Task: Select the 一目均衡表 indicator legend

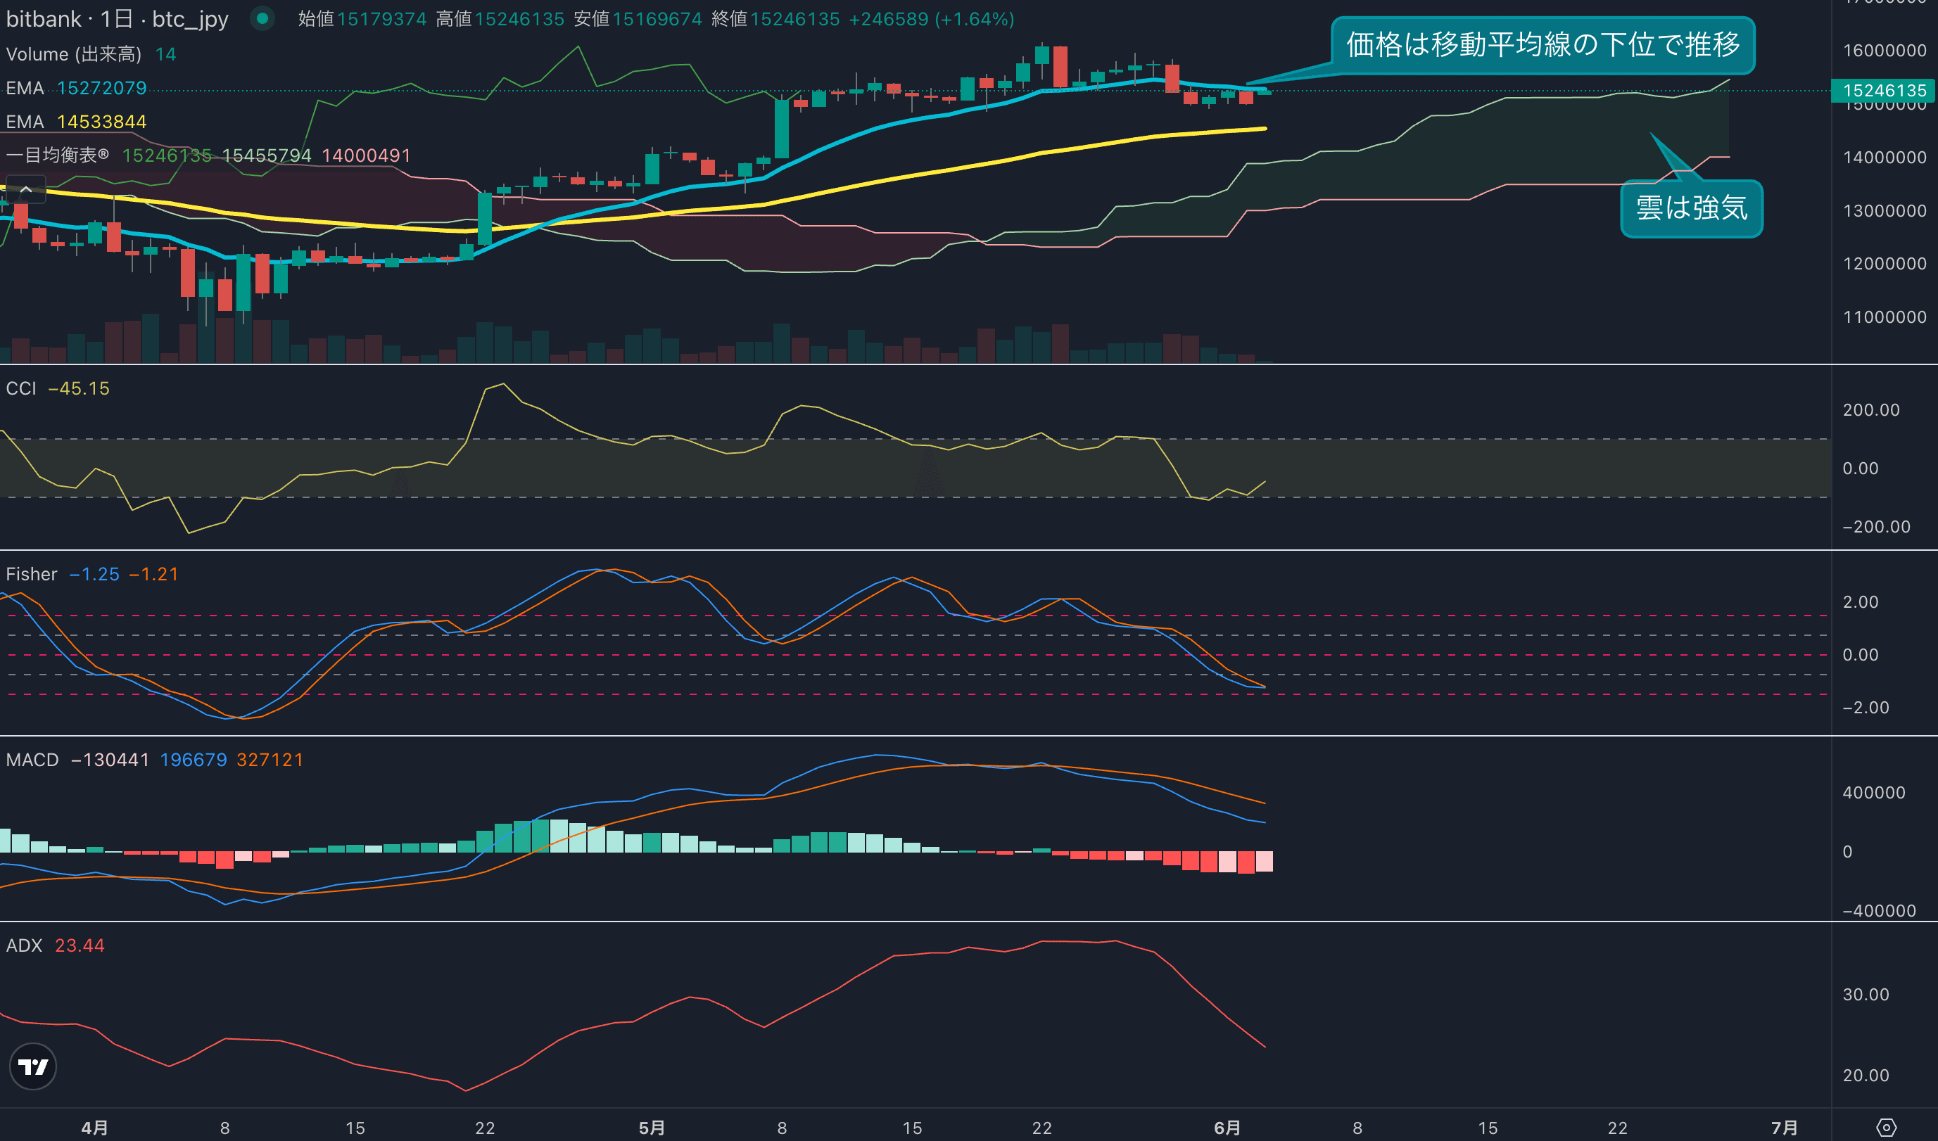Action: pyautogui.click(x=58, y=155)
